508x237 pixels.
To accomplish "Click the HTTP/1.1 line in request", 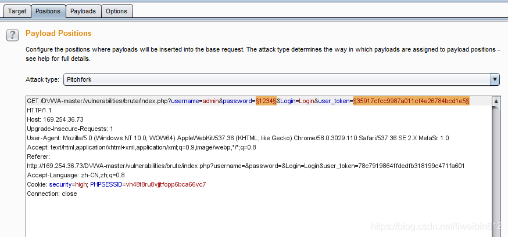I will point(38,110).
